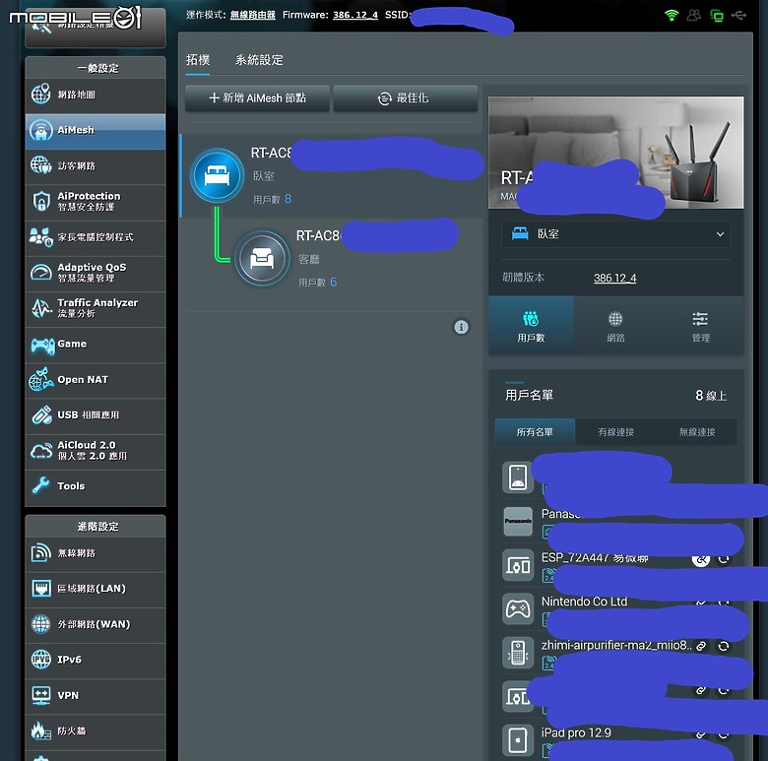Click the users status icon in header
Screen dimensions: 768x761
pos(693,15)
